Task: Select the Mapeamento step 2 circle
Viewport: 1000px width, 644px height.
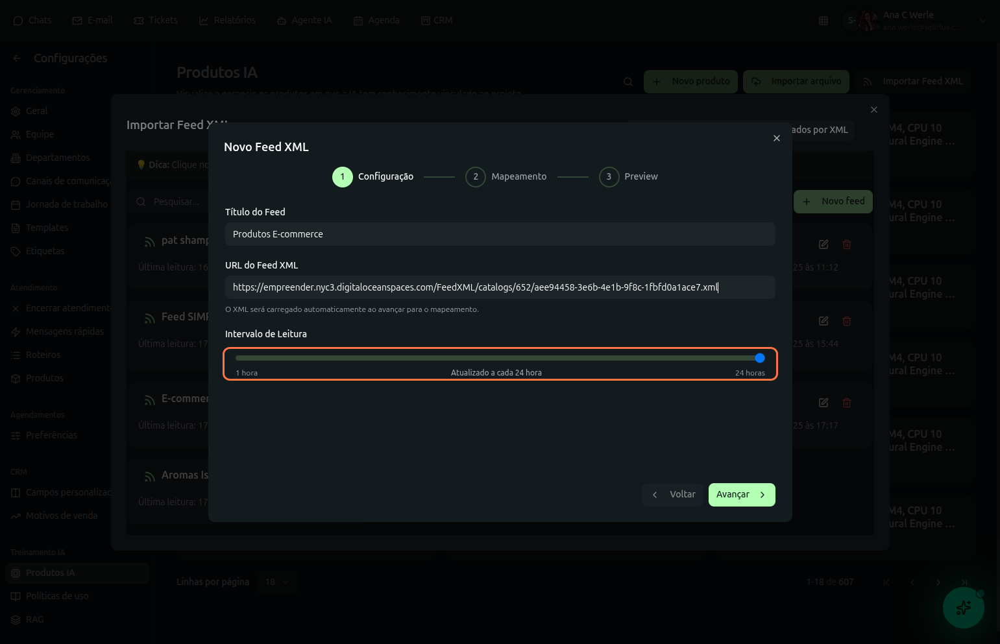Action: [475, 177]
